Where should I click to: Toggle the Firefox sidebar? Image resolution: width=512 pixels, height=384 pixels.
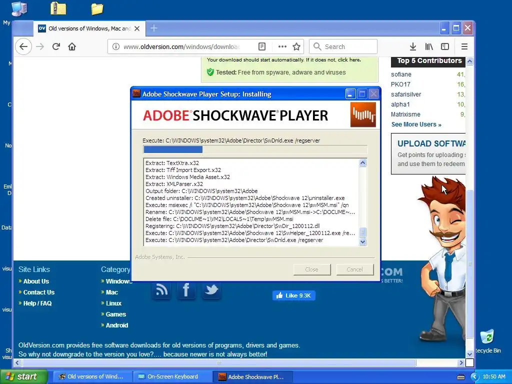coord(445,46)
